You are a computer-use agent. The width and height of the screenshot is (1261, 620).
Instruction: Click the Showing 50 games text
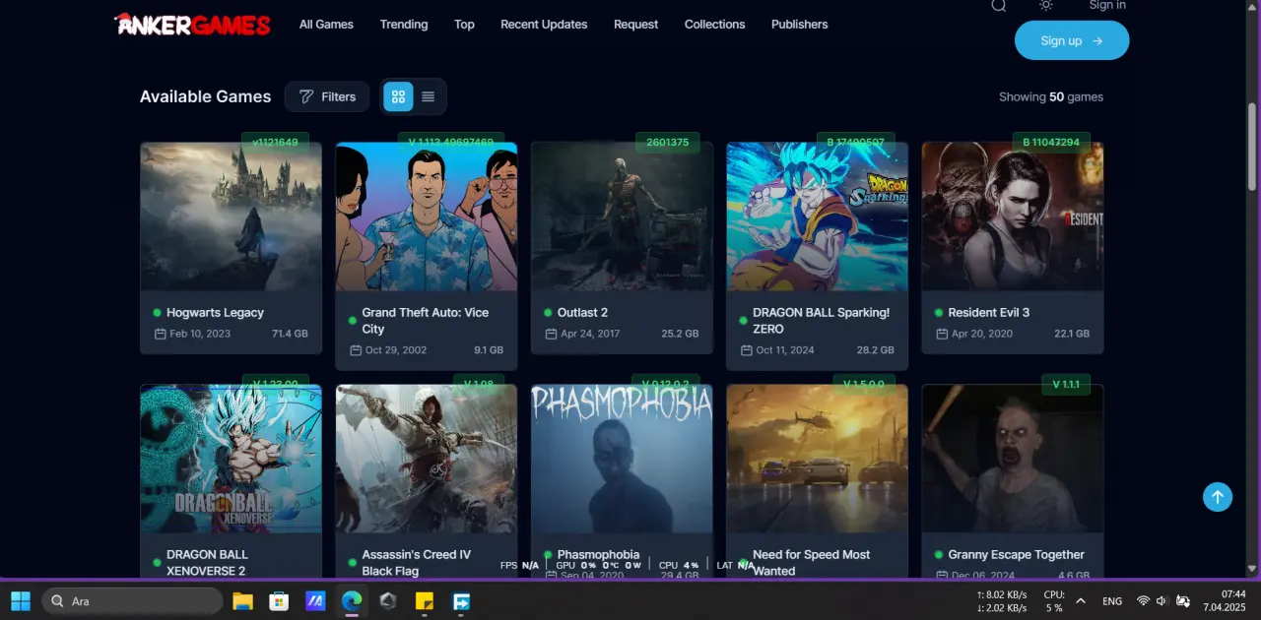(x=1051, y=96)
